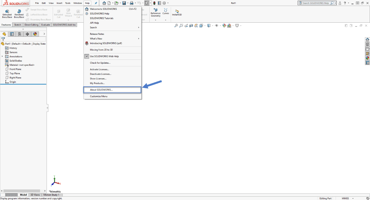
Task: Click the Extruded Boss/Base tool
Action: click(x=7, y=14)
